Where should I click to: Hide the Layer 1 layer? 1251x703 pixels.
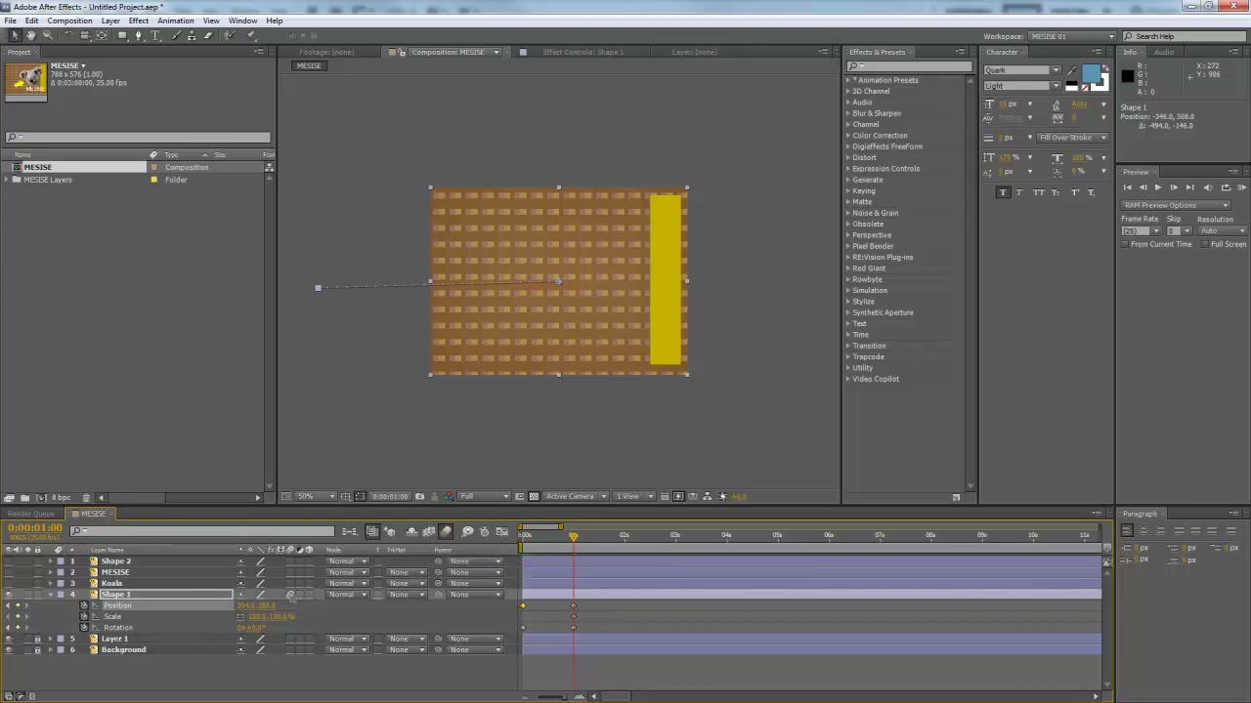[9, 639]
